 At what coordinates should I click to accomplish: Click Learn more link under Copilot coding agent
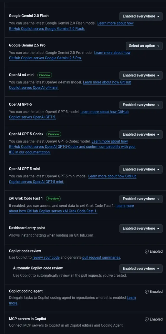click(72, 300)
